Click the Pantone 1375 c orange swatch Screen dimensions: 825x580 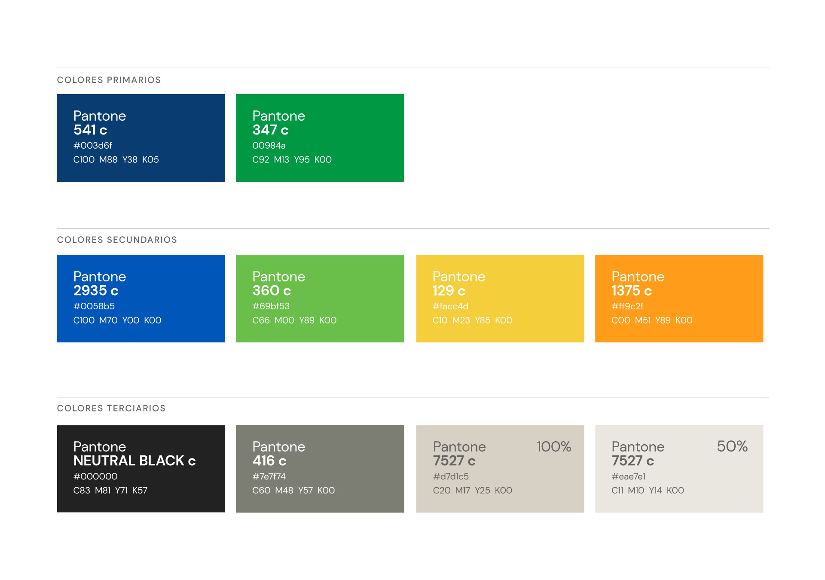coord(679,299)
